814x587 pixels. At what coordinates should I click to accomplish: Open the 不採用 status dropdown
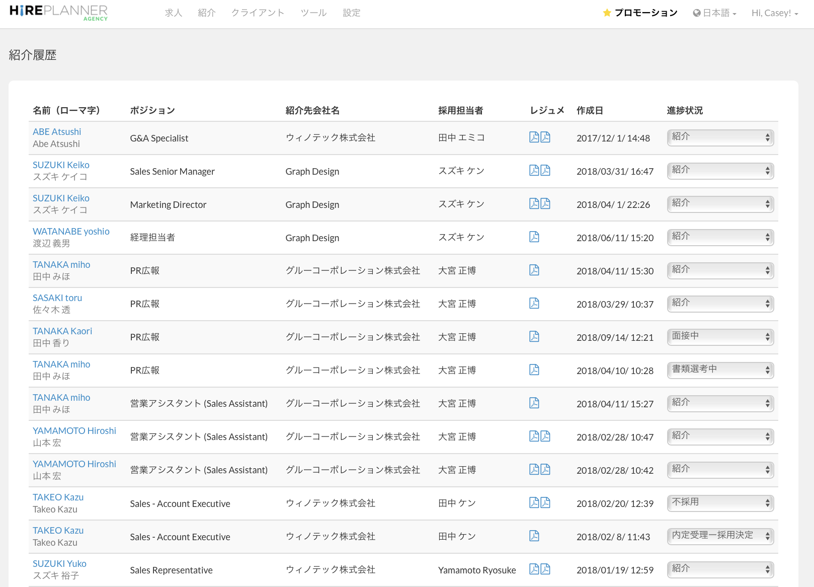tap(720, 503)
